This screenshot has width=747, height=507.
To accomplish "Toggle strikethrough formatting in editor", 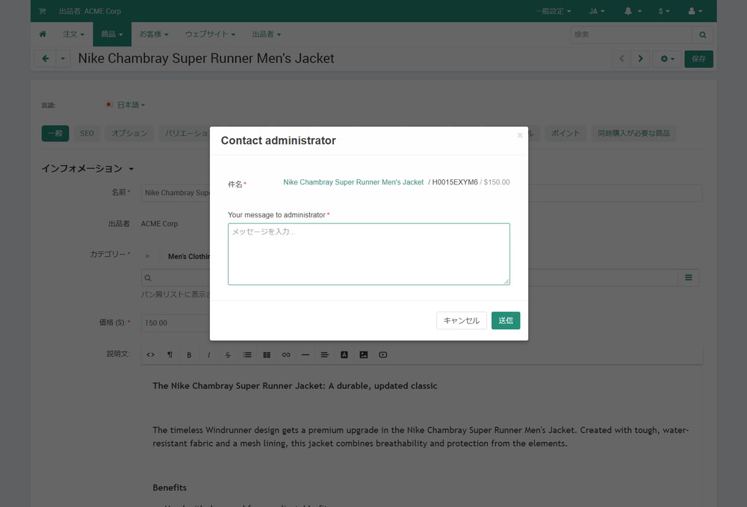I will point(228,355).
